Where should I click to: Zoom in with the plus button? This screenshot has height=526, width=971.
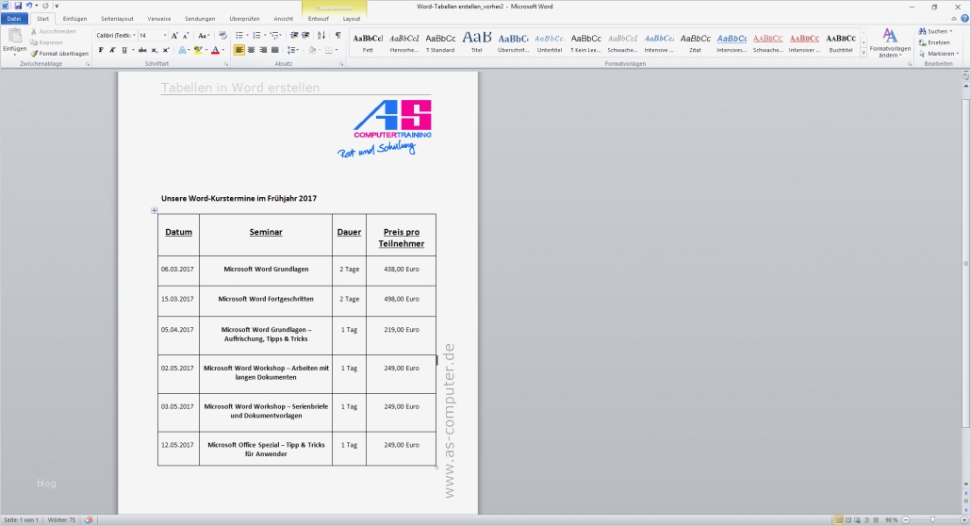[964, 519]
